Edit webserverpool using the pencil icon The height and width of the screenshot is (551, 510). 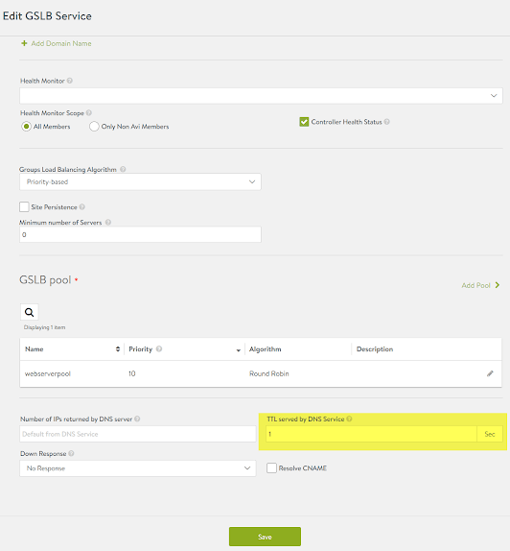pyautogui.click(x=490, y=373)
